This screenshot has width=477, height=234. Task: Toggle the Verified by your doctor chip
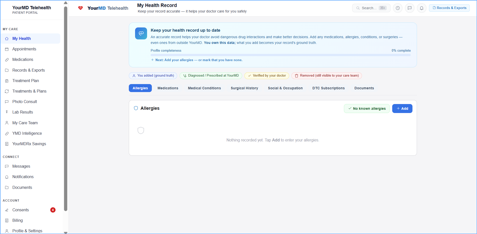pos(267,76)
